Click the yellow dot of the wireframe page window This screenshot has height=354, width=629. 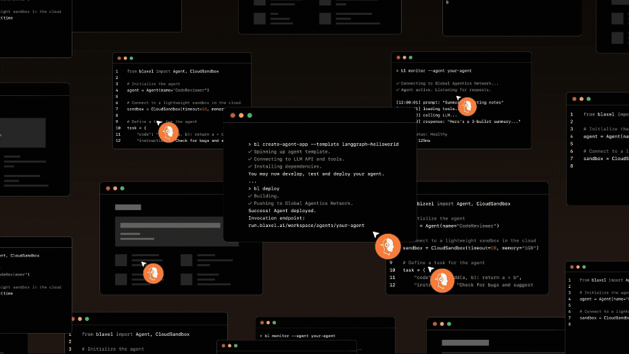pos(115,188)
